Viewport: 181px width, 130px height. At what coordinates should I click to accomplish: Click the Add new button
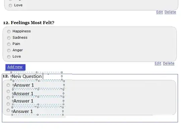coord(15,67)
